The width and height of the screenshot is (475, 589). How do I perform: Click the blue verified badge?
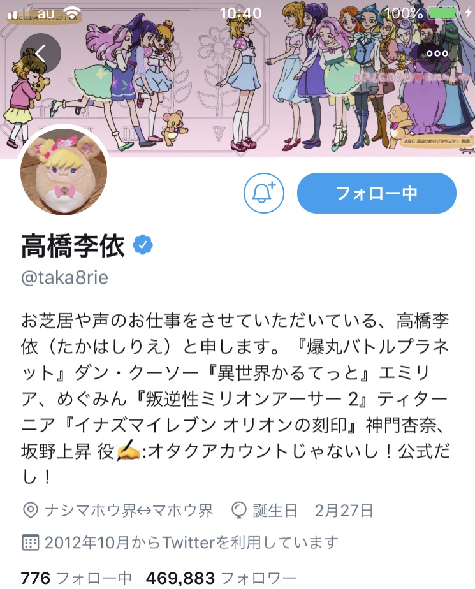tap(143, 245)
